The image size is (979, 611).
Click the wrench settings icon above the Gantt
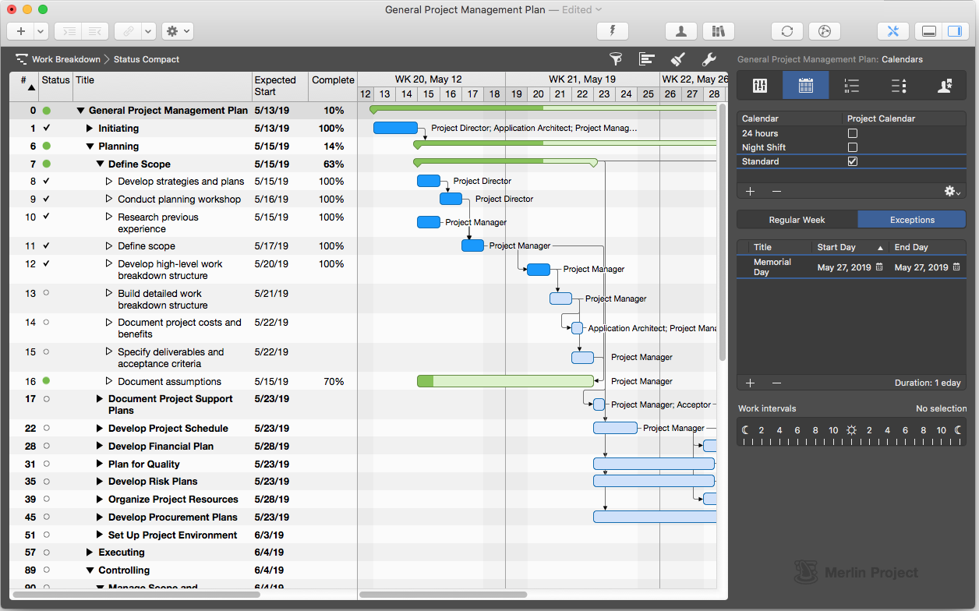[x=710, y=59]
